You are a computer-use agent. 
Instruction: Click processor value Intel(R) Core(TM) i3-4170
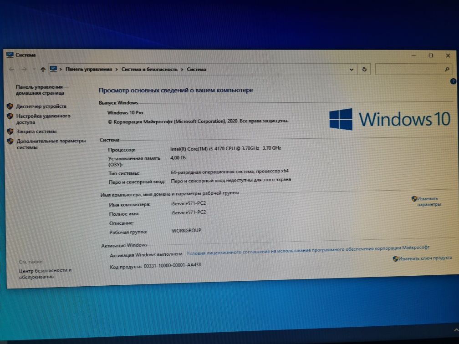pos(226,148)
